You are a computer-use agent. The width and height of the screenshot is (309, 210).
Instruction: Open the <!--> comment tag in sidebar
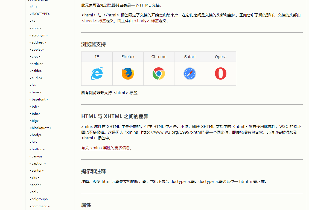pyautogui.click(x=34, y=7)
